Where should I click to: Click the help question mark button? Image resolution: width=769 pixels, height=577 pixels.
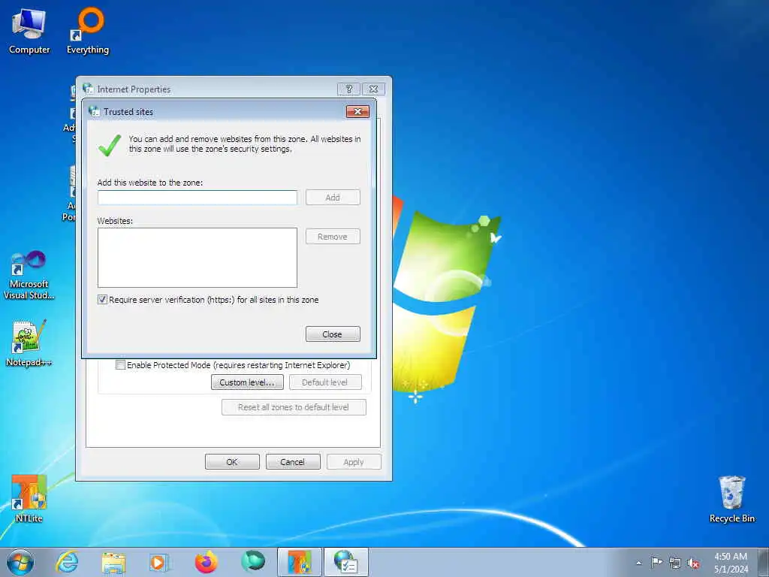pos(348,89)
